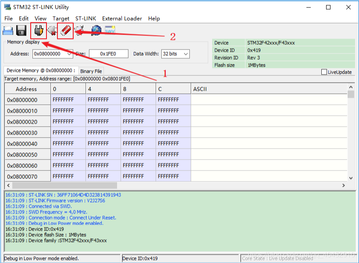359x263 pixels.
Task: Click the Size input field
Action: (108, 54)
